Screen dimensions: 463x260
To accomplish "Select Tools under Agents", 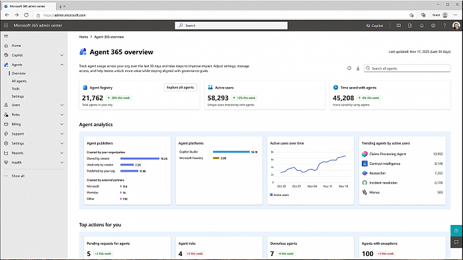I will click(16, 88).
